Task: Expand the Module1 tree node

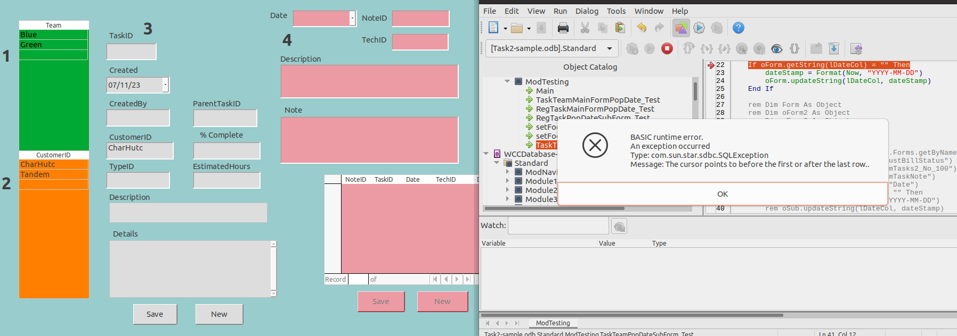Action: coord(507,181)
